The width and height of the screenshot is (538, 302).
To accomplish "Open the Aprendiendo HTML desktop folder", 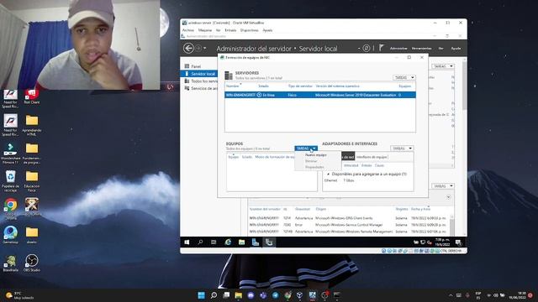I will [x=32, y=125].
